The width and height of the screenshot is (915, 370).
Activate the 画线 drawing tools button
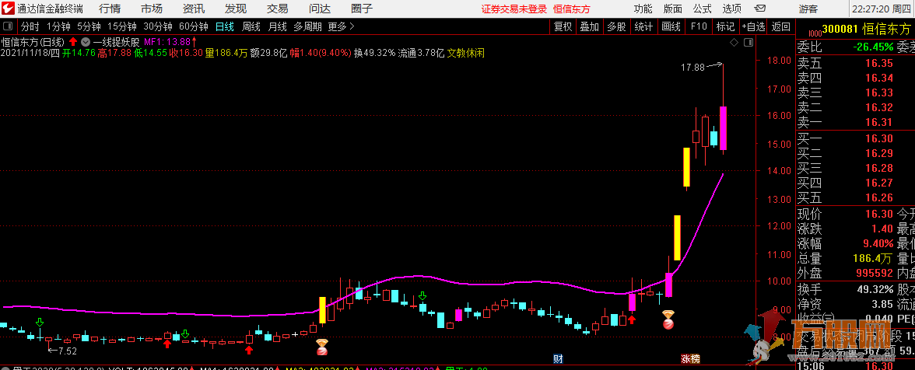(x=671, y=26)
